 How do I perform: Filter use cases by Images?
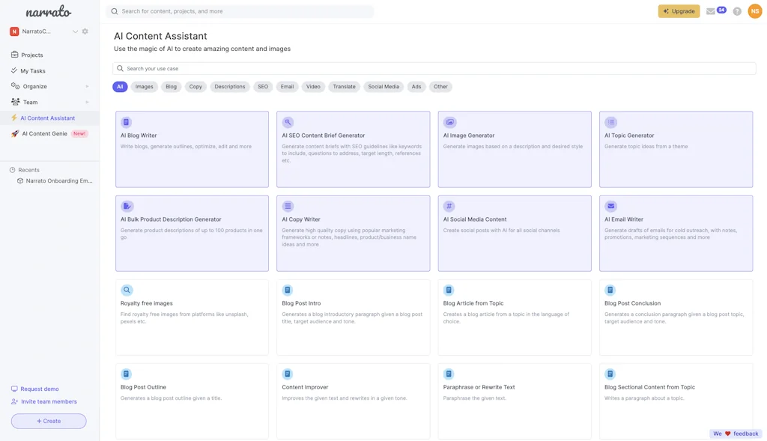(x=145, y=86)
